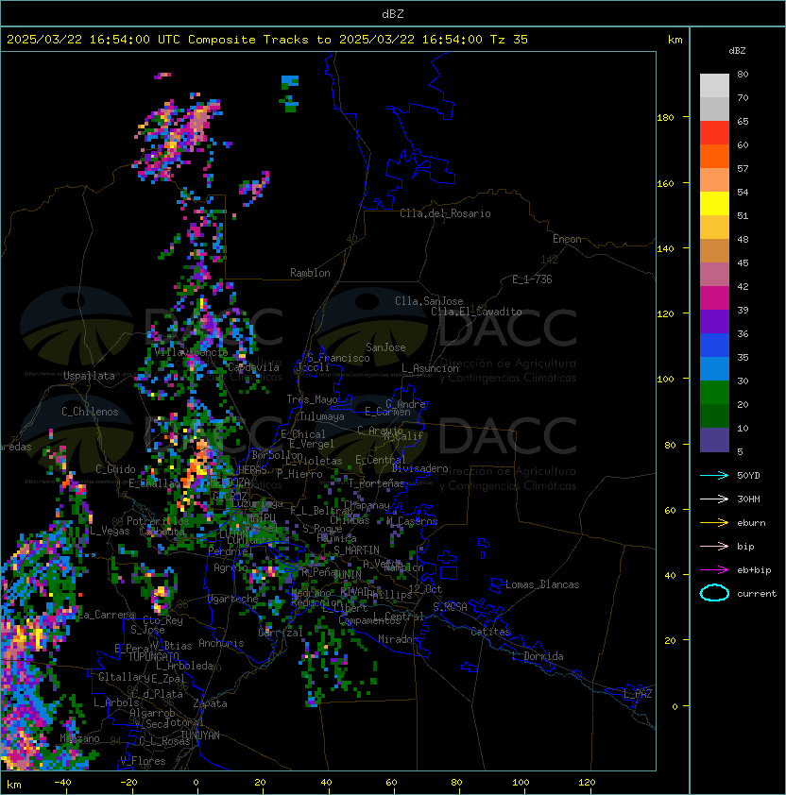
Task: Pick the red 60-65 dBZ swatch
Action: [714, 133]
